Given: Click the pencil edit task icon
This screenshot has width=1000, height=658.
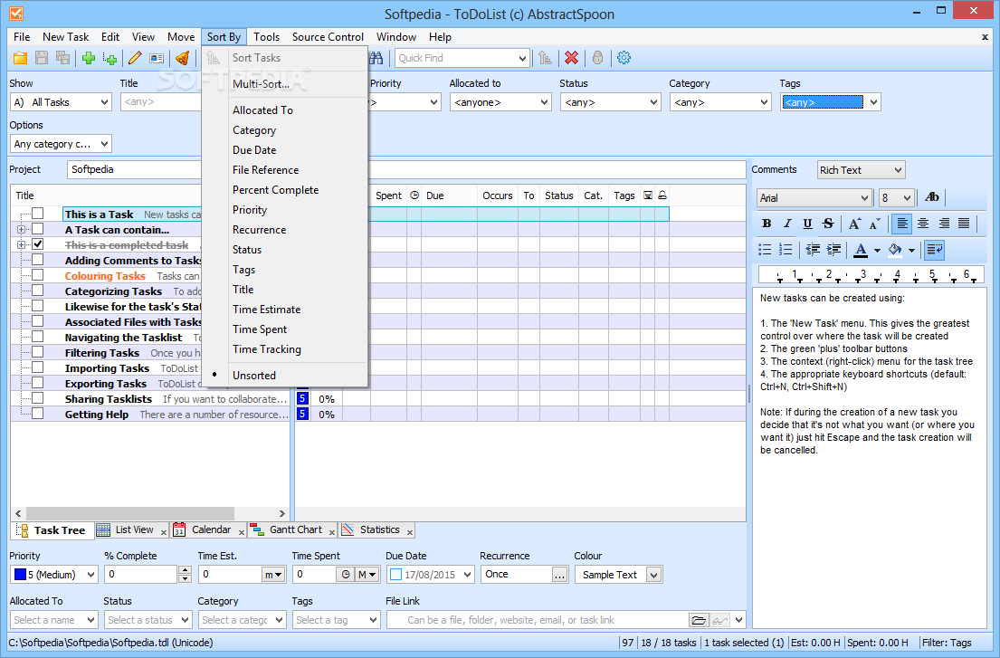Looking at the screenshot, I should pyautogui.click(x=135, y=58).
